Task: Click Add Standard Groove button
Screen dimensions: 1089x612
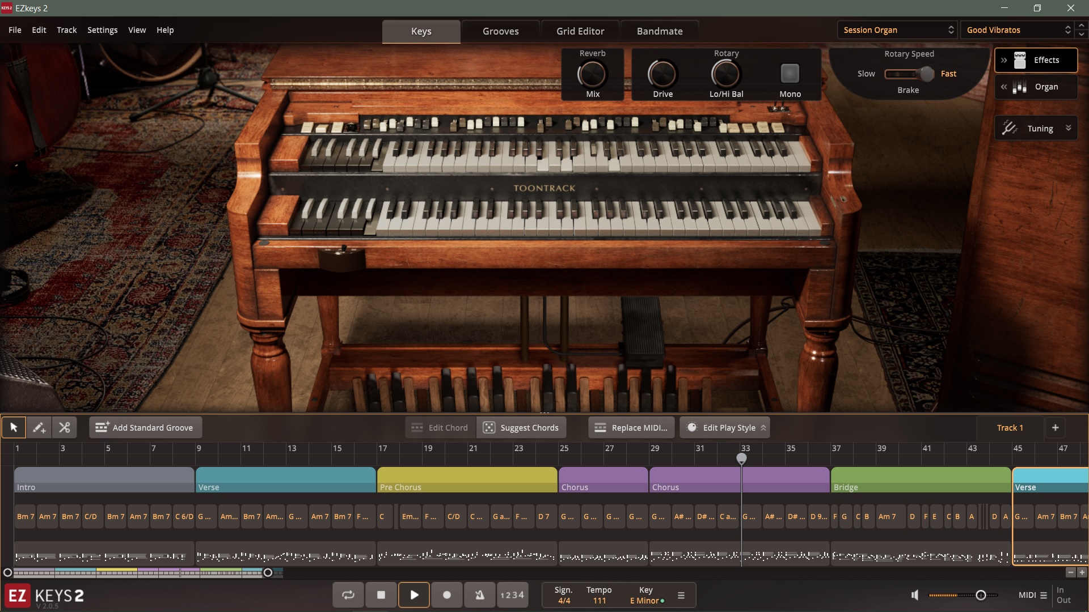Action: coord(145,428)
